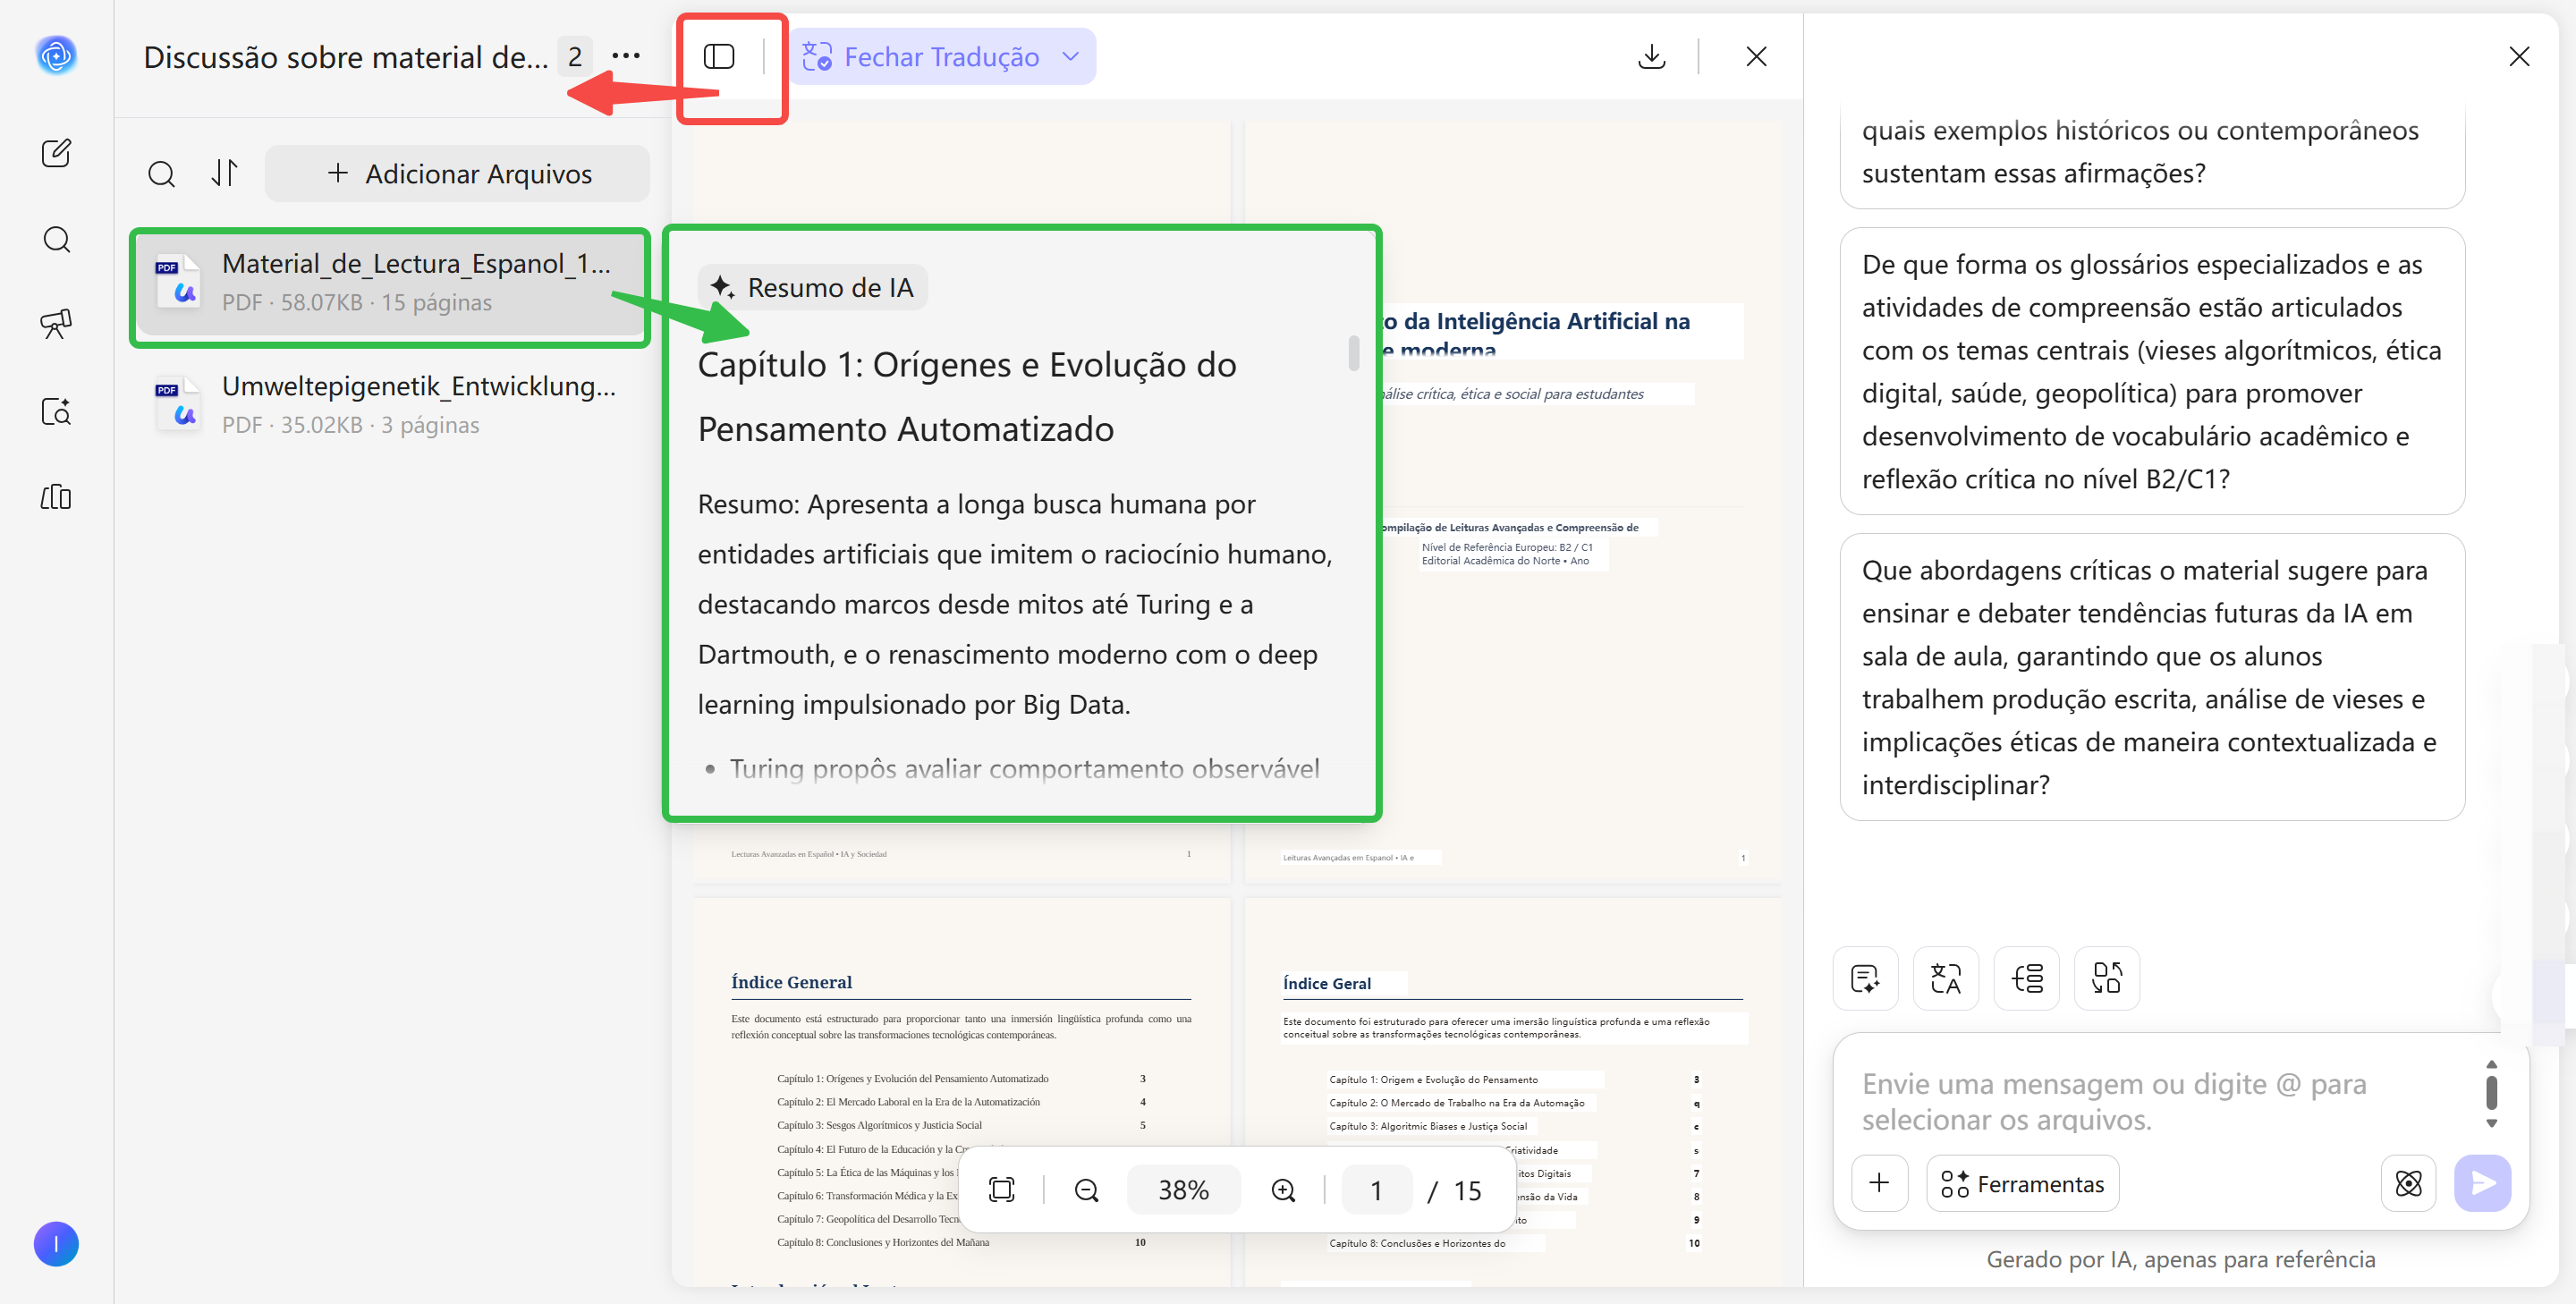The height and width of the screenshot is (1304, 2576).
Task: Open the telescope research icon in the sidebar
Action: (56, 324)
